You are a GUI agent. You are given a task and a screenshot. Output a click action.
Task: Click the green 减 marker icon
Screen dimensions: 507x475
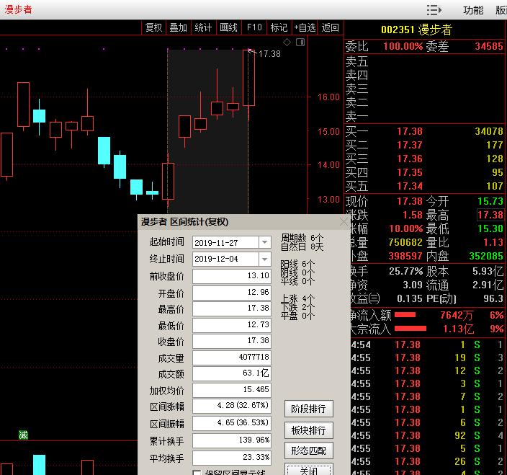click(24, 435)
